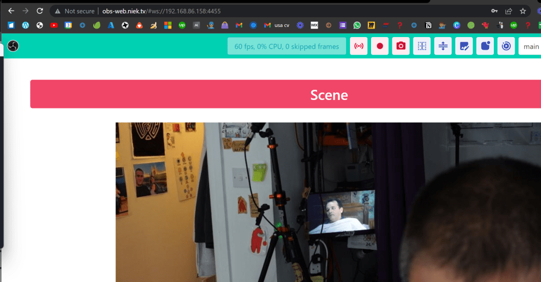
Task: Click the Not secure warning label
Action: [x=75, y=11]
